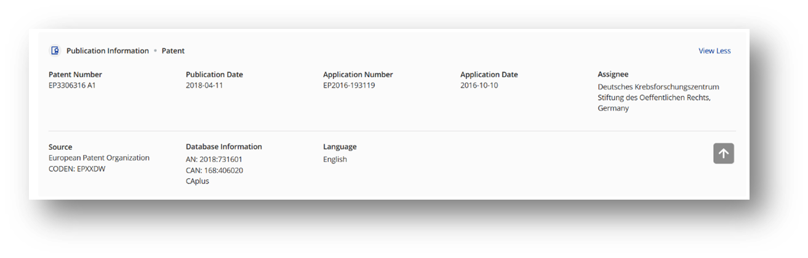The image size is (808, 258).
Task: Click the Database Information label
Action: coord(224,147)
